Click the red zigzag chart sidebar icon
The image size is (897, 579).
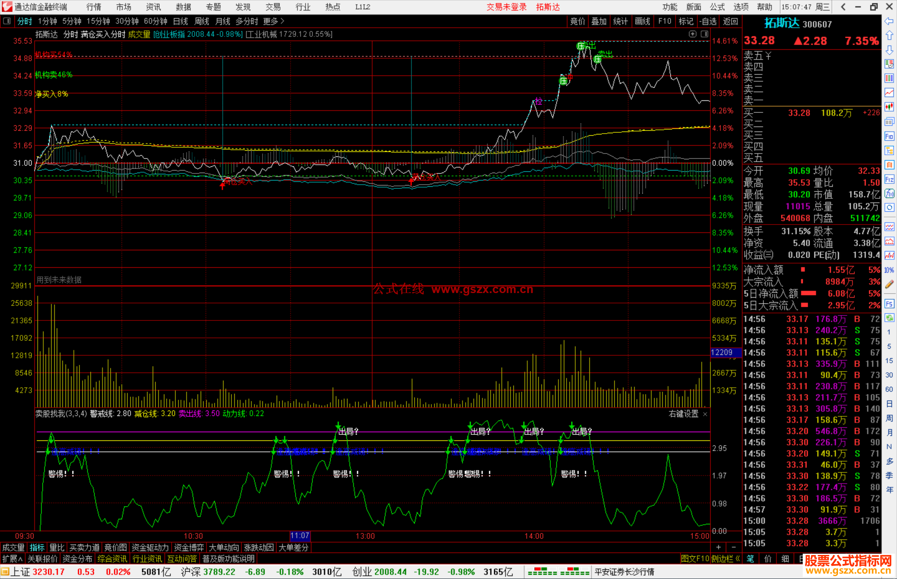pyautogui.click(x=889, y=256)
